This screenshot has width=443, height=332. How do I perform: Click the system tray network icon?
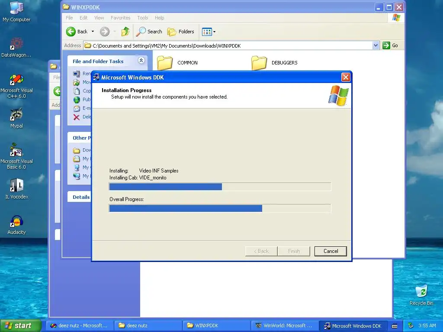pyautogui.click(x=411, y=326)
